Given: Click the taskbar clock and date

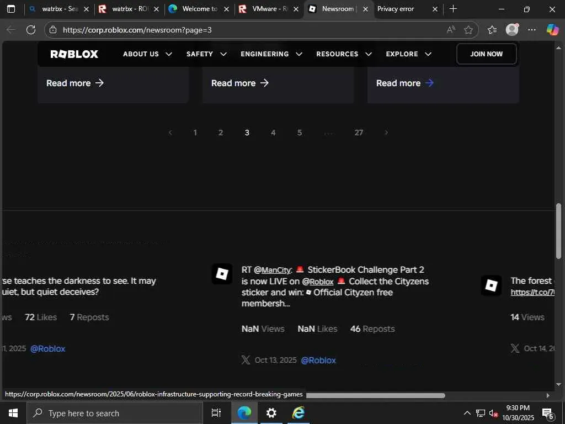Looking at the screenshot, I should point(518,413).
